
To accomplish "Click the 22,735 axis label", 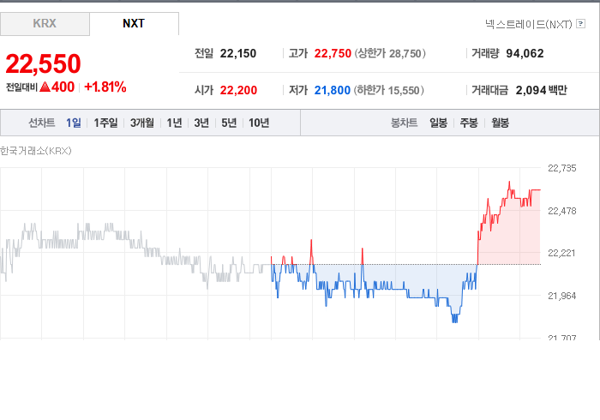I will click(561, 168).
